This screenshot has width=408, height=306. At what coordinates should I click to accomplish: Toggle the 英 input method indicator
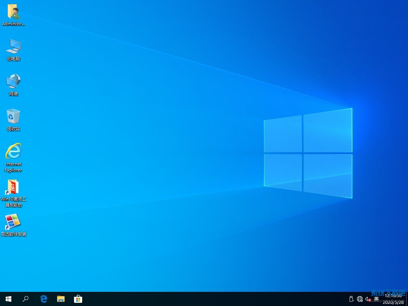[x=376, y=299]
